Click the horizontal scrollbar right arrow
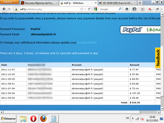Screen dimensions: 164x123 tap(159, 112)
